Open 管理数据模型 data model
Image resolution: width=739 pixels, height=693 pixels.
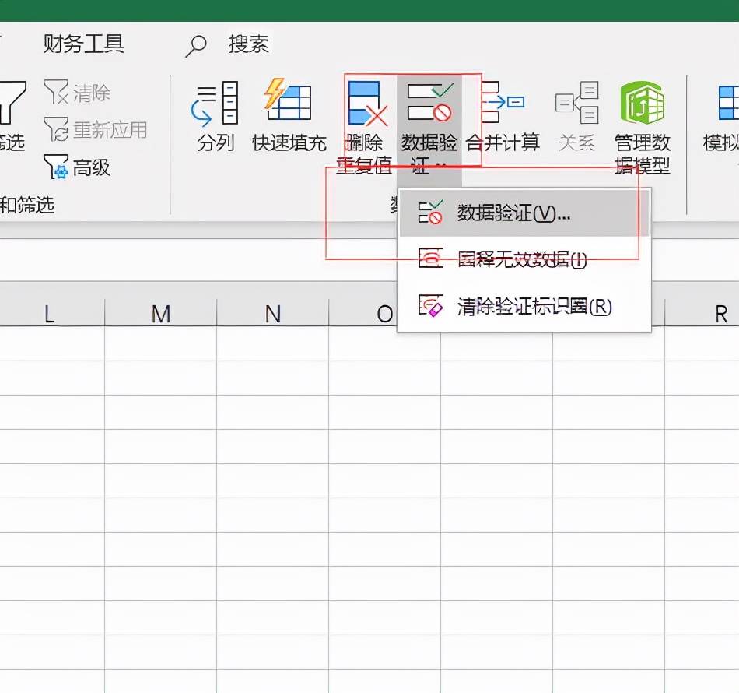tap(642, 126)
